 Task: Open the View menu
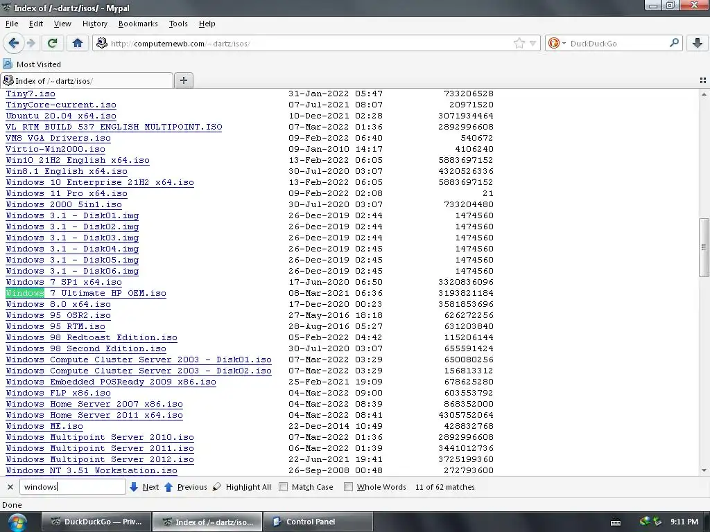62,24
